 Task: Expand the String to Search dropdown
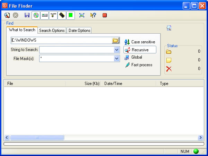(x=117, y=50)
